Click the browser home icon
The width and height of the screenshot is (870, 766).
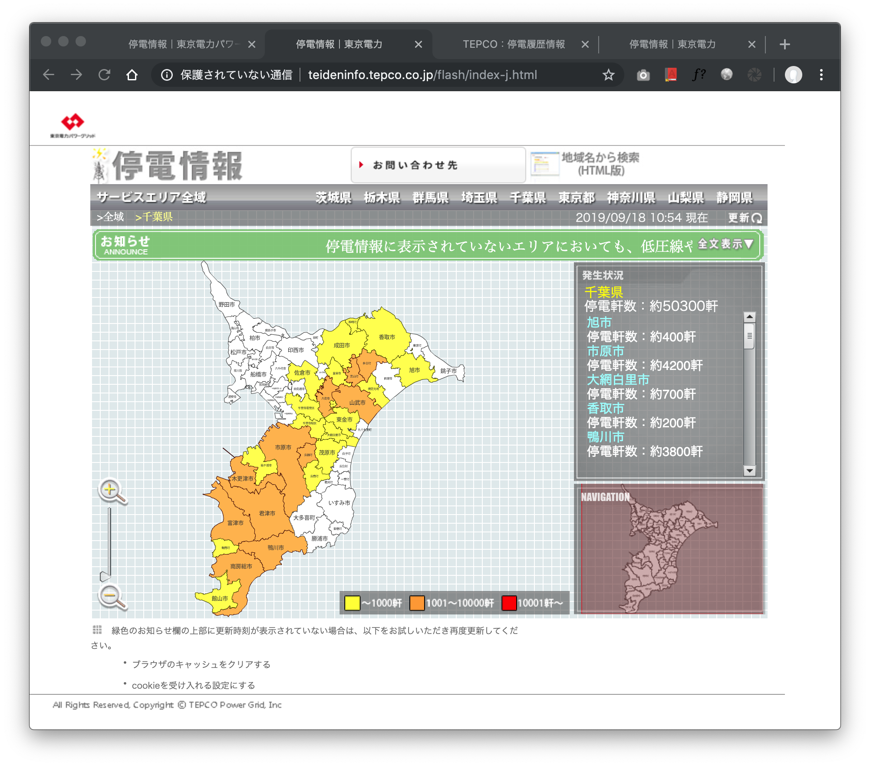[x=132, y=75]
